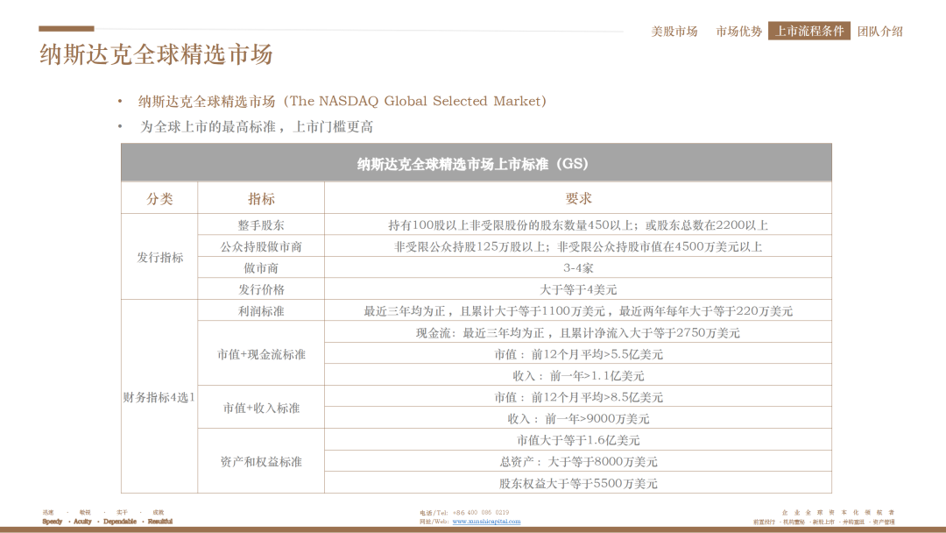946x533 pixels.
Task: Click the slide title 纳斯达克全球精选市场
Action: click(x=156, y=54)
